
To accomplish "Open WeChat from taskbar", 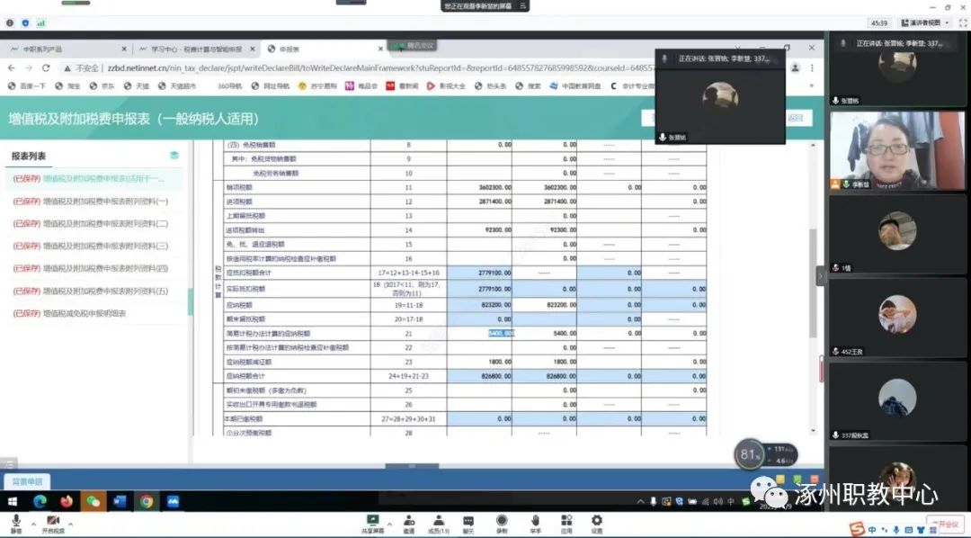I will (93, 501).
